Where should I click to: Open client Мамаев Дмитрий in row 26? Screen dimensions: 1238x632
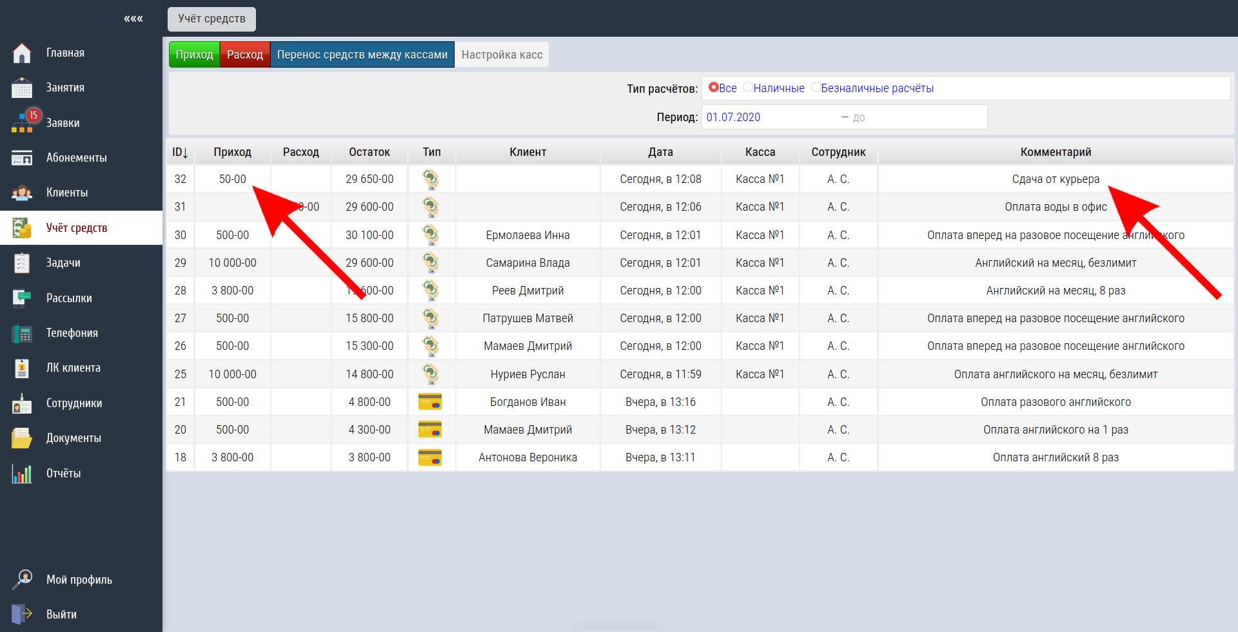coord(527,346)
